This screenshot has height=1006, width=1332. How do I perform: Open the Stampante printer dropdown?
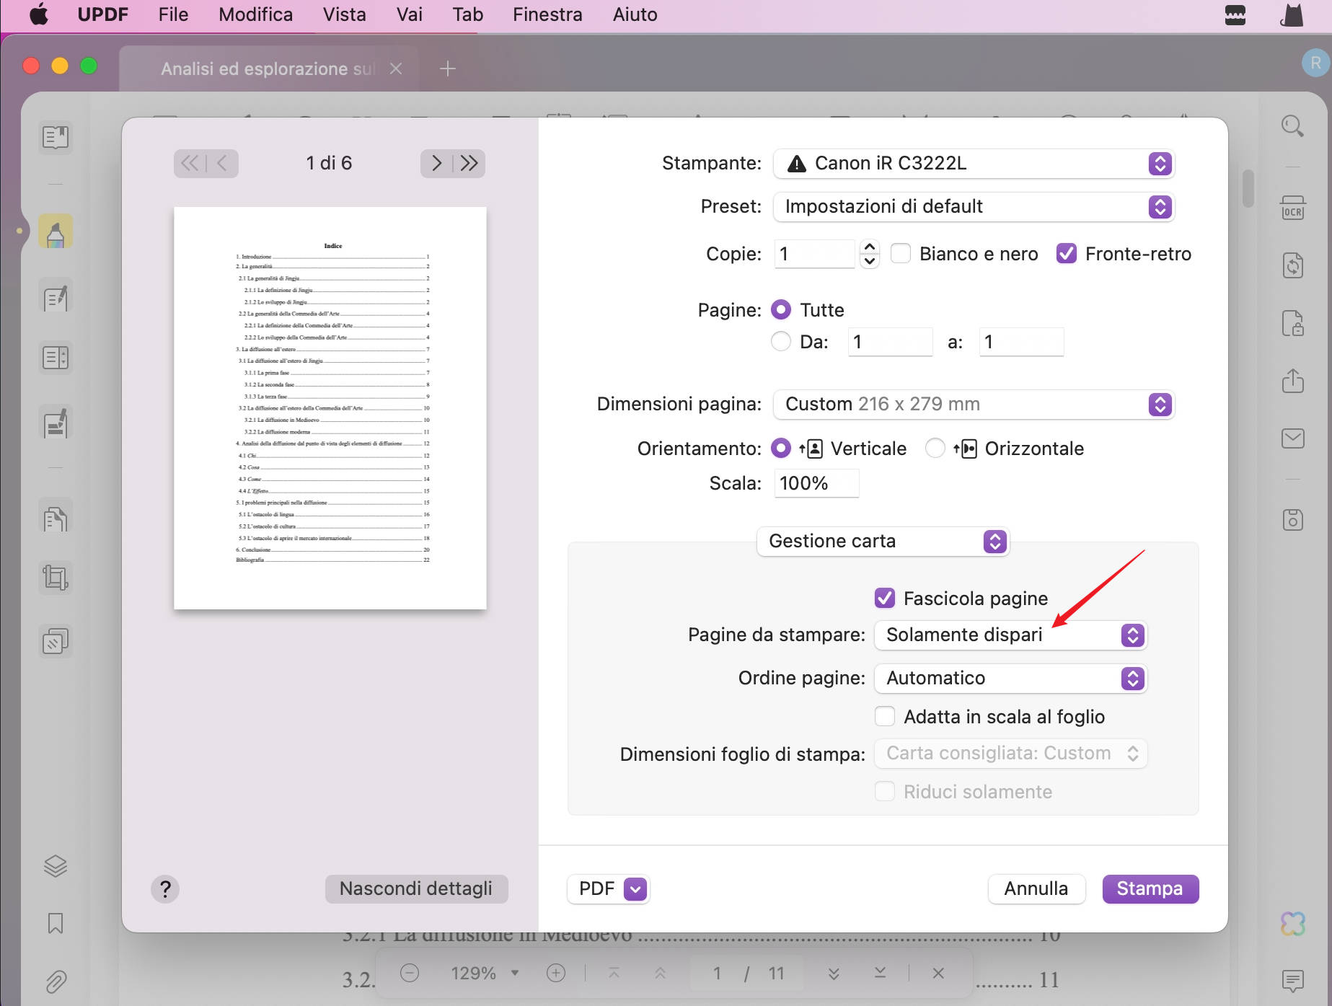pyautogui.click(x=974, y=164)
